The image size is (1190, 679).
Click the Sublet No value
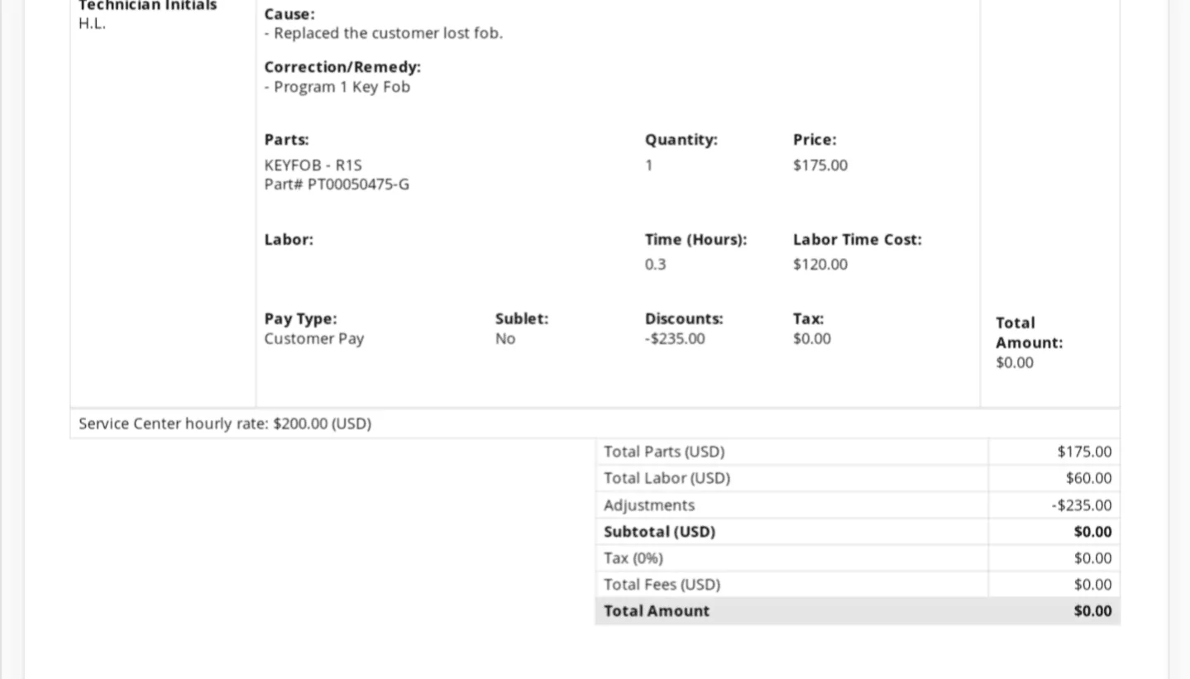tap(505, 339)
